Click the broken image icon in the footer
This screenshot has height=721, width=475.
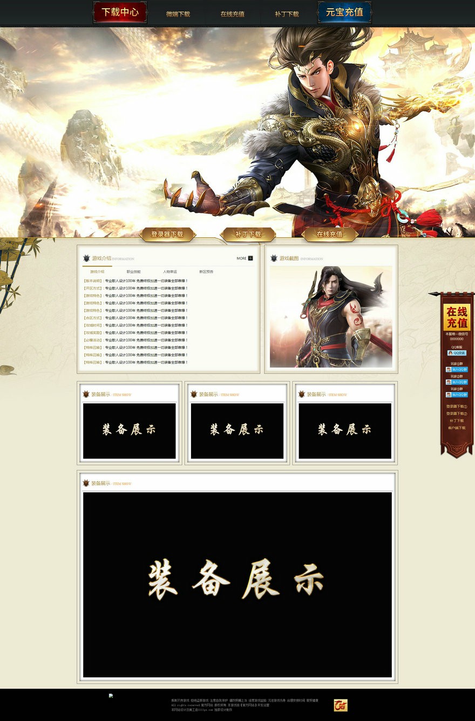pyautogui.click(x=111, y=696)
